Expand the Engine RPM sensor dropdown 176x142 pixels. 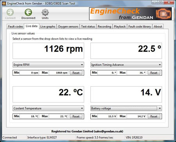[x=48, y=65]
